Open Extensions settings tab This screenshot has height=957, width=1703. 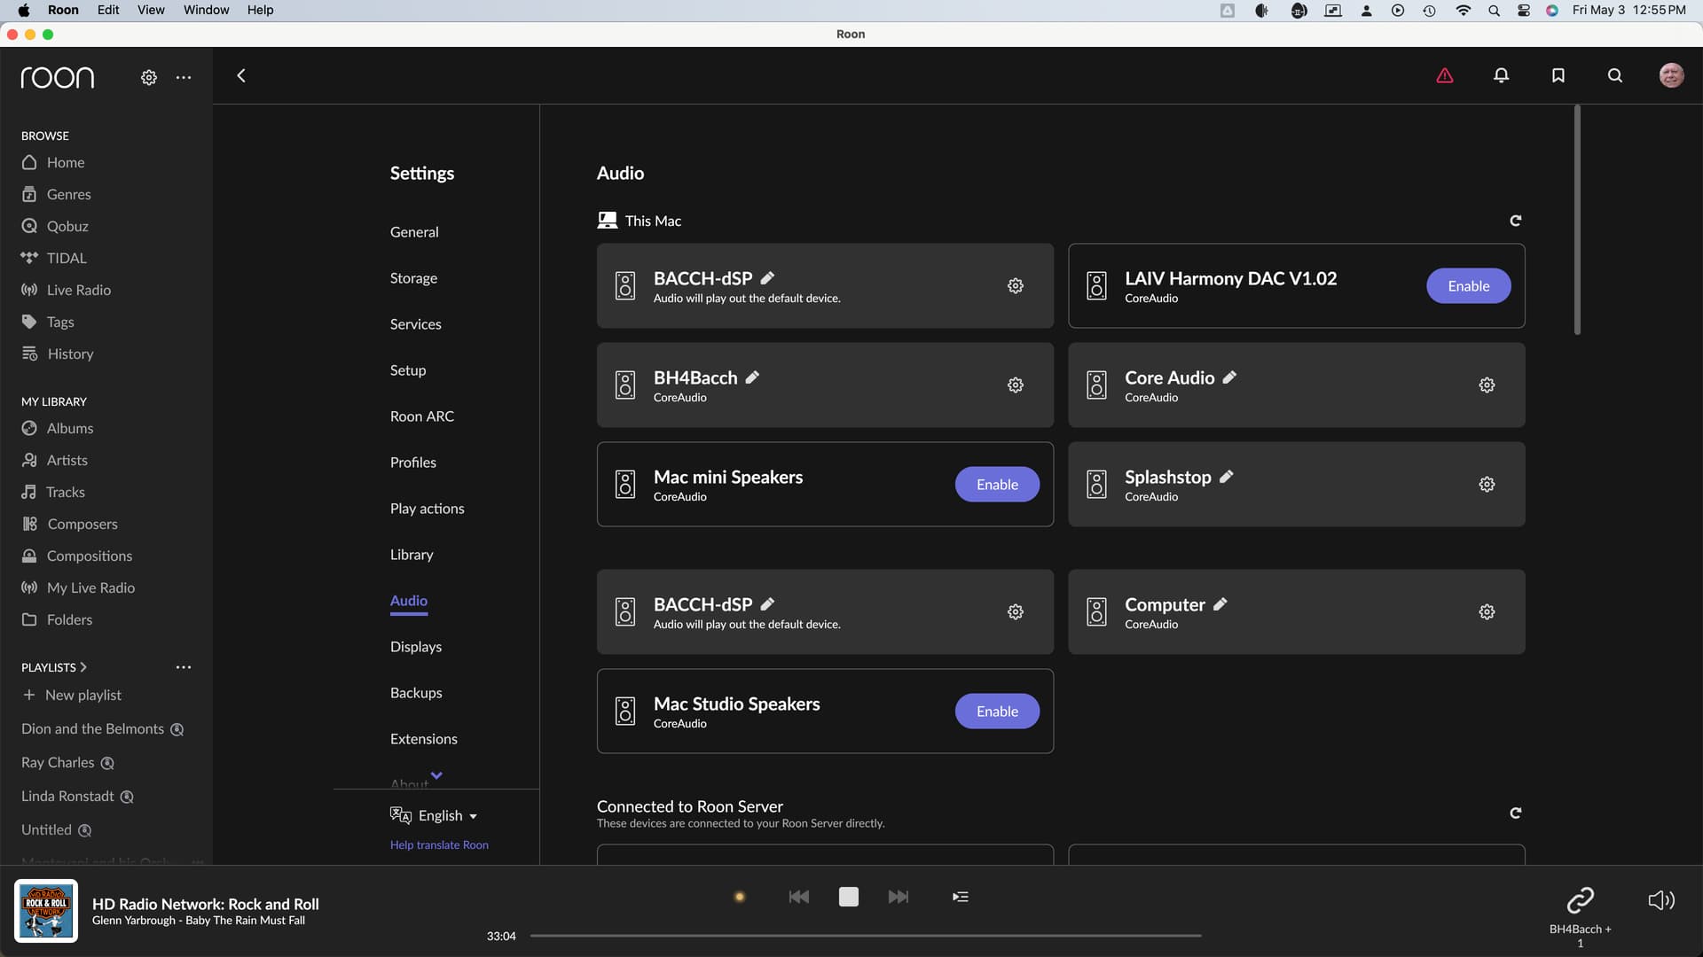pyautogui.click(x=424, y=739)
